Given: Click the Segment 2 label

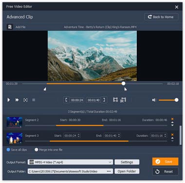Looking at the screenshot, I should tap(32, 120).
